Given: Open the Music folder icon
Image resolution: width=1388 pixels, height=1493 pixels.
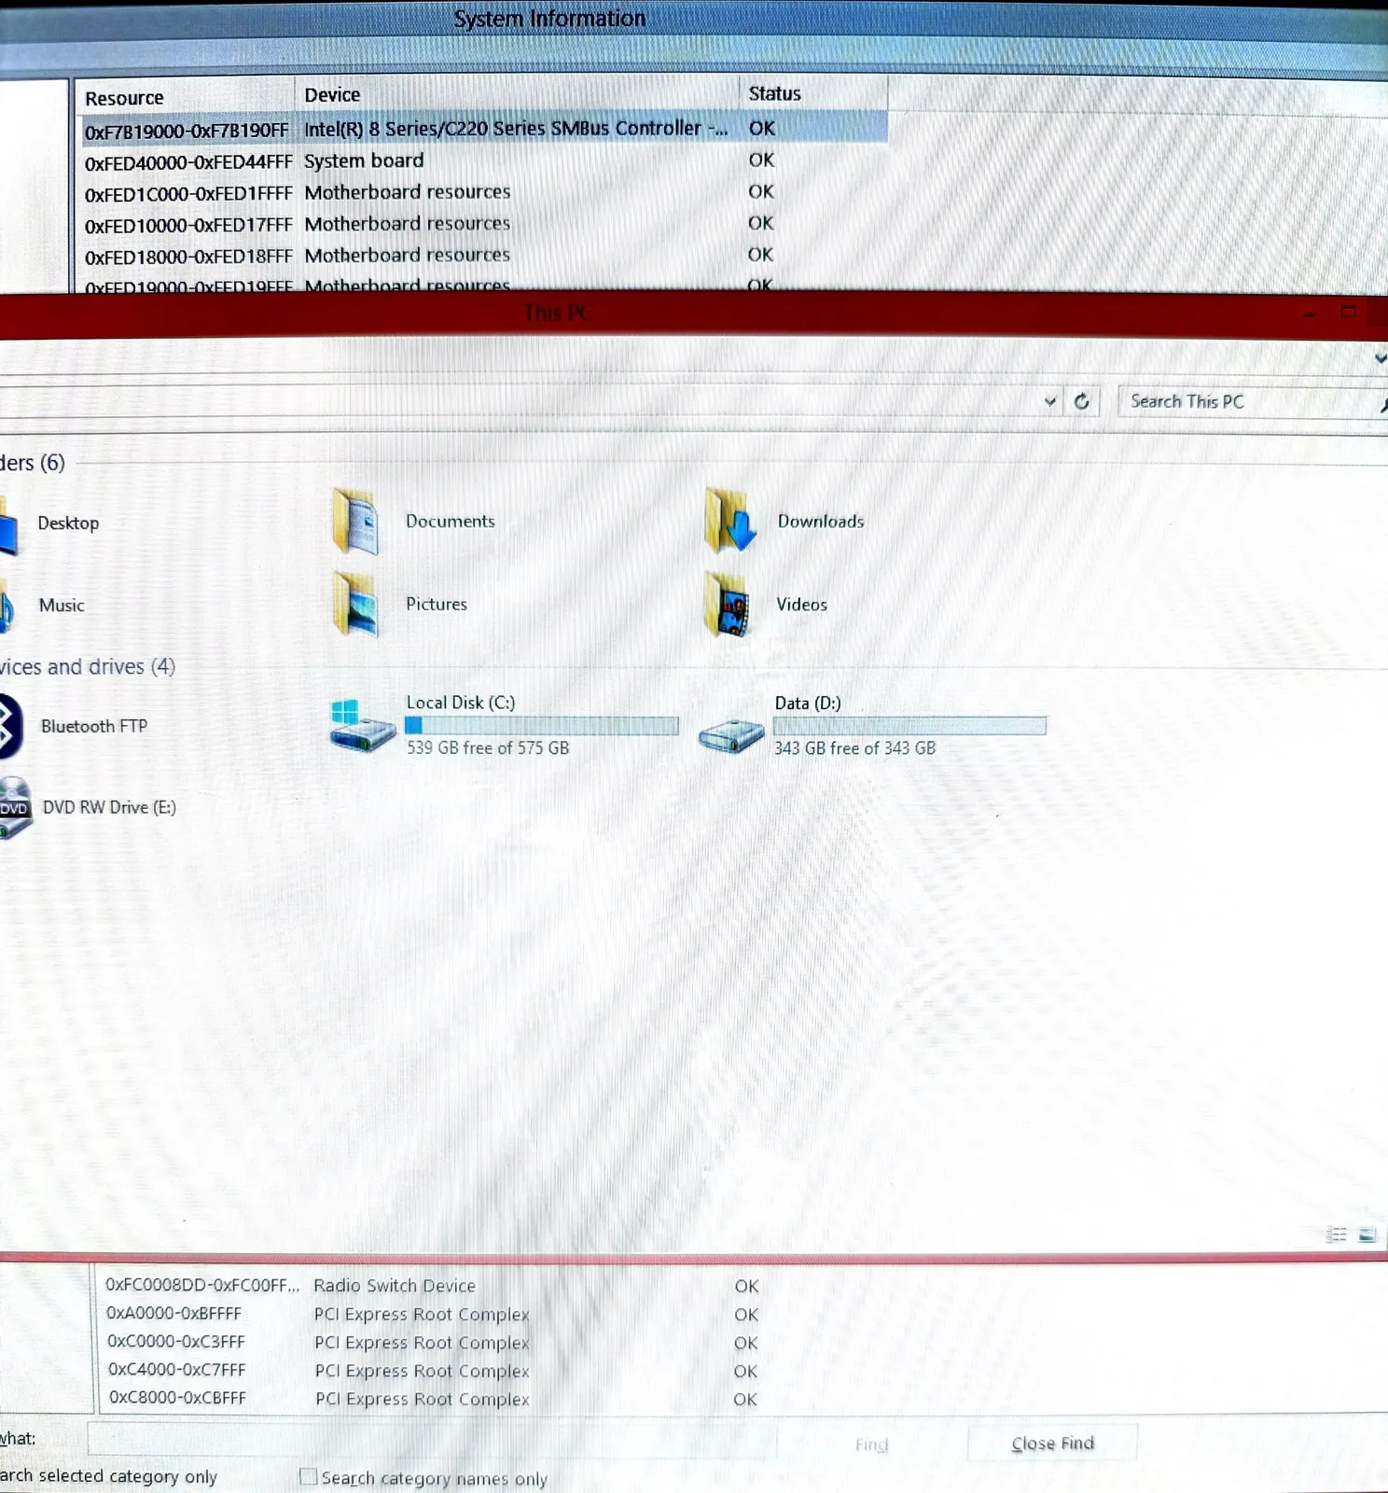Looking at the screenshot, I should click(x=7, y=606).
